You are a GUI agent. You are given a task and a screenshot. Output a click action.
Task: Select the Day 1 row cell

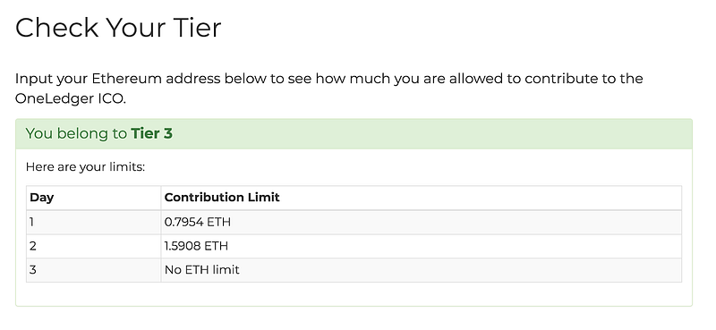click(94, 223)
